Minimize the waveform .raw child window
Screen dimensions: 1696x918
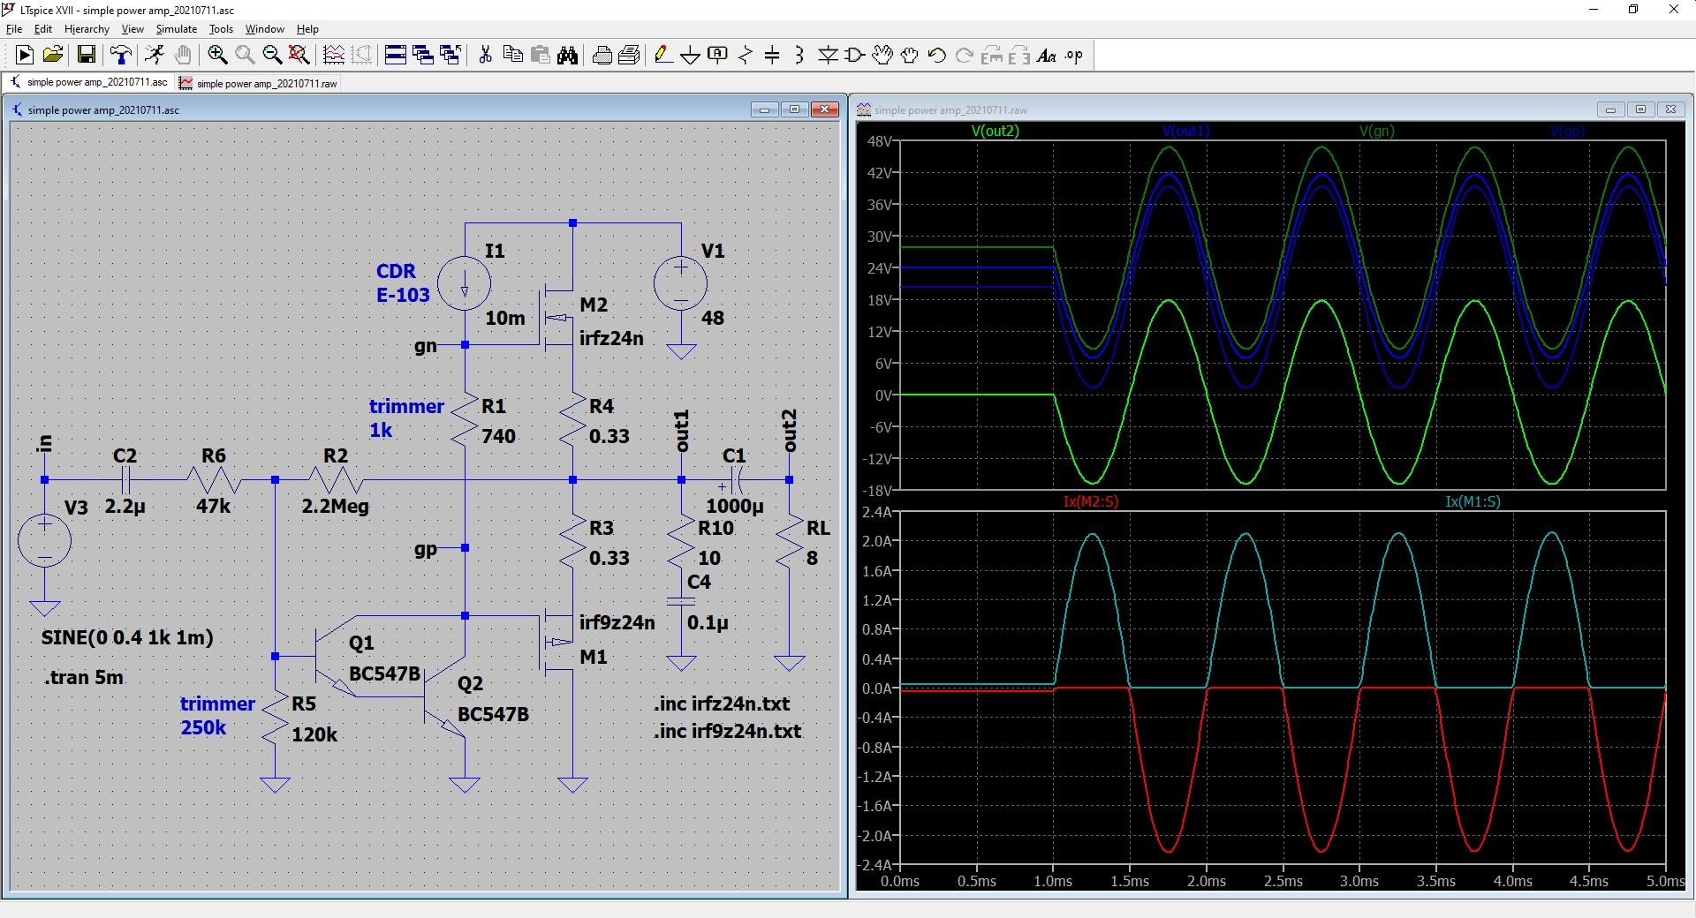1610,109
